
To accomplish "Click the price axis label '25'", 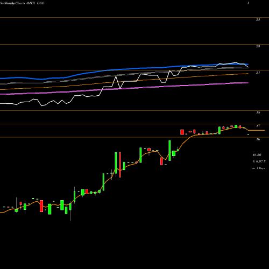I will [x=258, y=20].
